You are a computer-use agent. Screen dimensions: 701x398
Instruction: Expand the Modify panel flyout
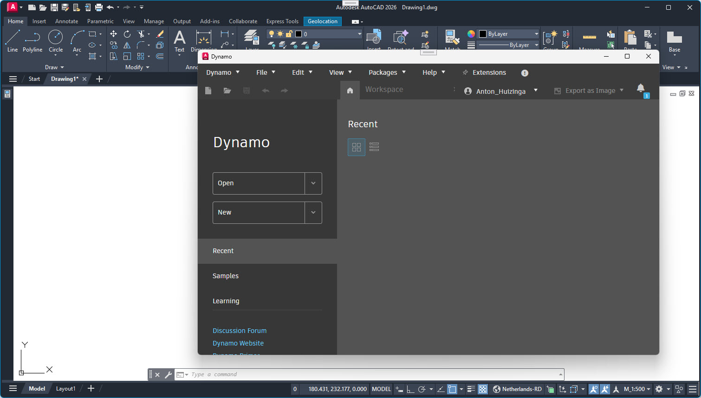pyautogui.click(x=137, y=67)
